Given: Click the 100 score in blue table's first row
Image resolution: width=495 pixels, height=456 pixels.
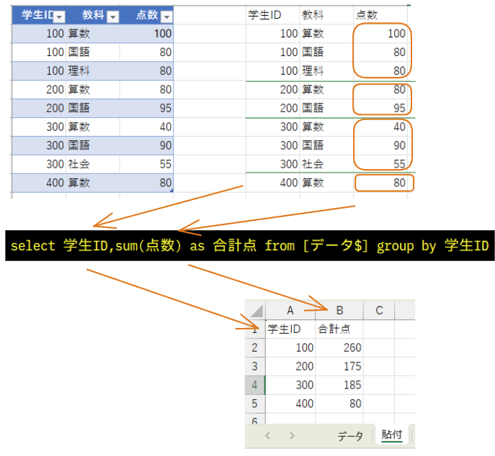Looking at the screenshot, I should coord(146,34).
